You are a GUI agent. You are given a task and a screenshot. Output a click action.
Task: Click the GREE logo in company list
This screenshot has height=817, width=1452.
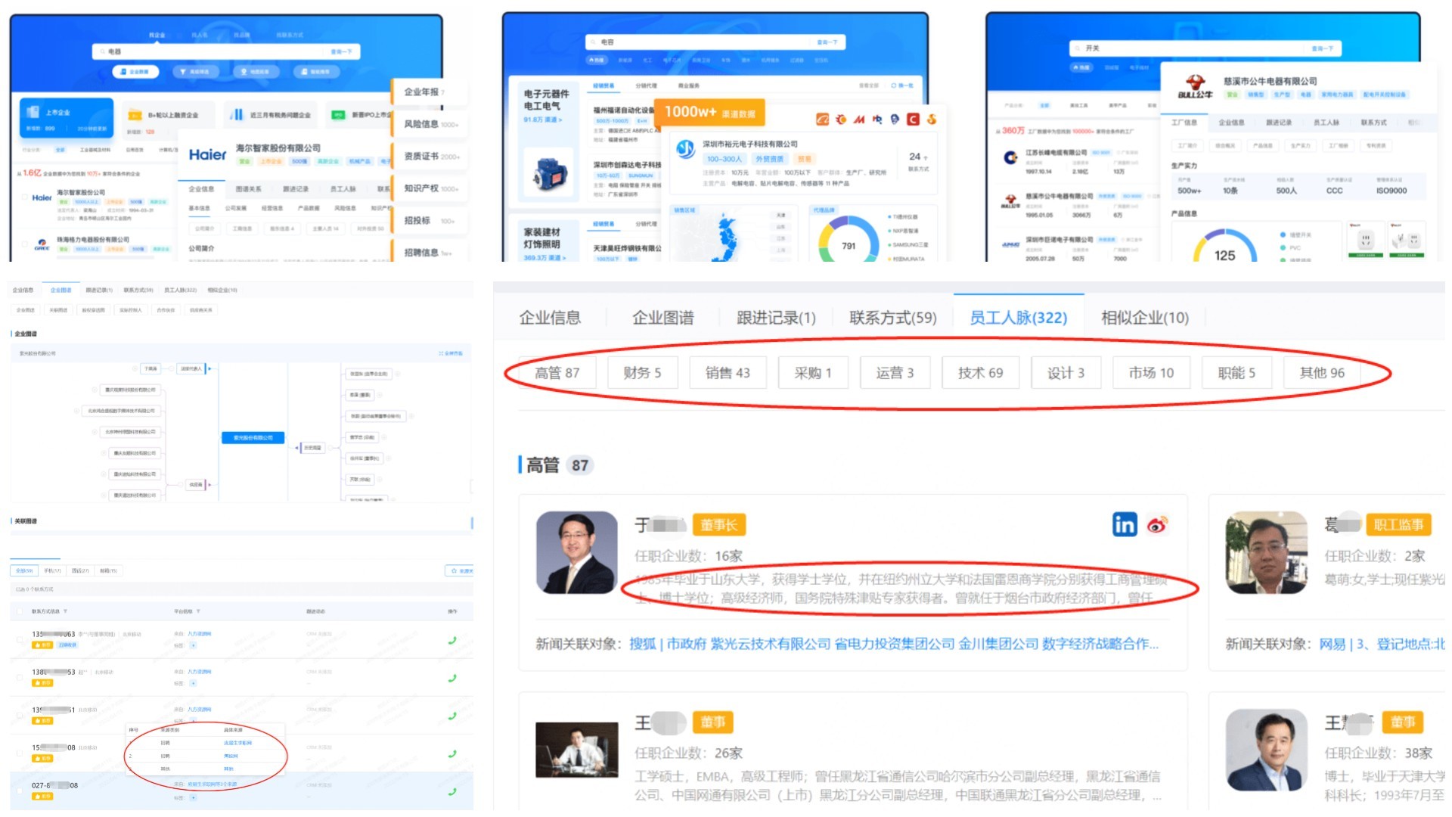(42, 244)
